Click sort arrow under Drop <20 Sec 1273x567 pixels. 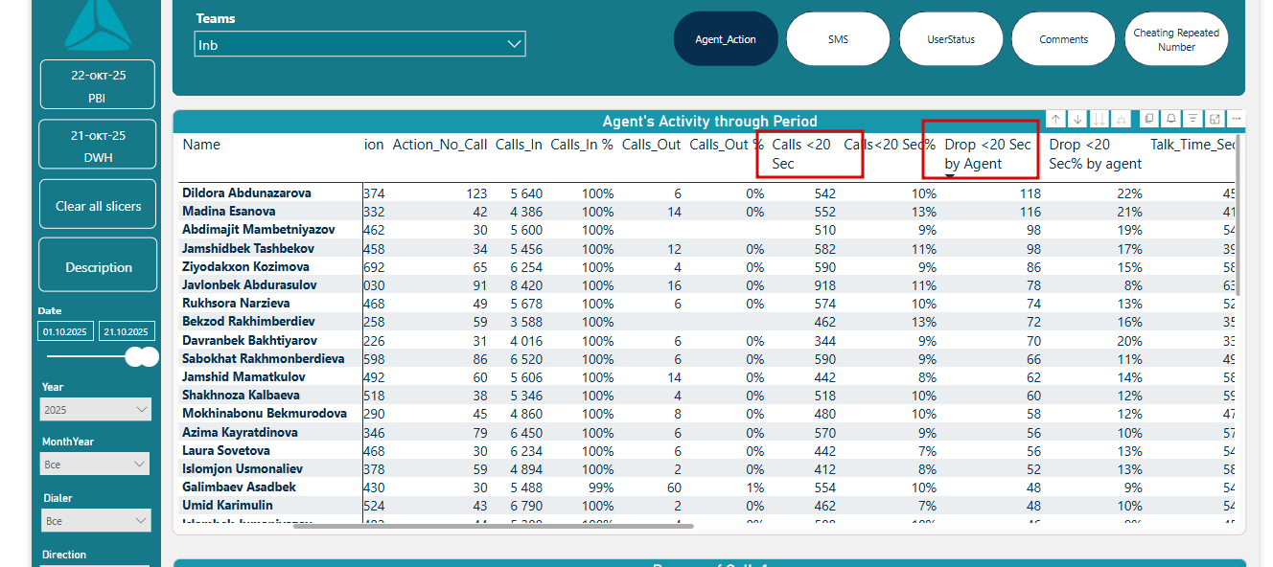tap(950, 175)
